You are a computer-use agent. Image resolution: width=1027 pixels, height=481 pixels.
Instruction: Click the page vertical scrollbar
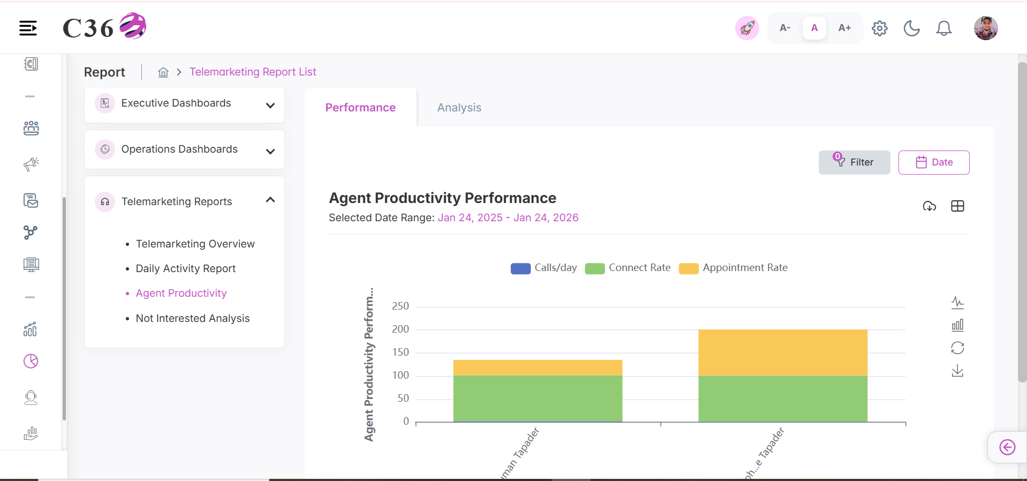tap(1022, 222)
